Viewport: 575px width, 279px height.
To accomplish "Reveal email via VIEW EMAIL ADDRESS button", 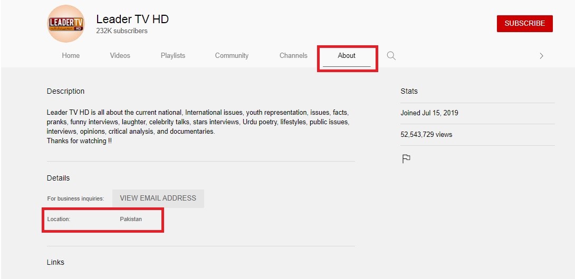I will click(158, 198).
